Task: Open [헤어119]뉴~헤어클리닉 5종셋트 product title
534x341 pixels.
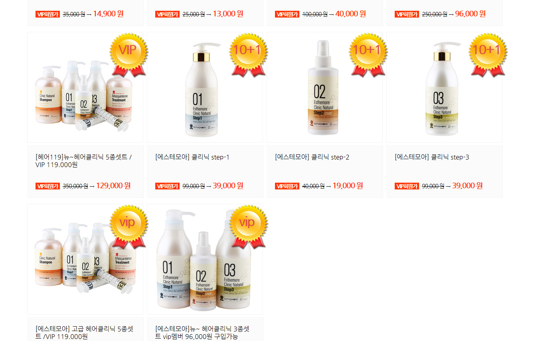Action: (x=84, y=161)
